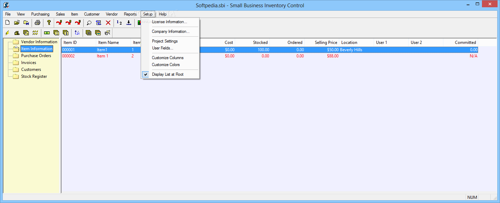This screenshot has width=500, height=203.
Task: Select User Fields menu entry
Action: tap(170, 48)
